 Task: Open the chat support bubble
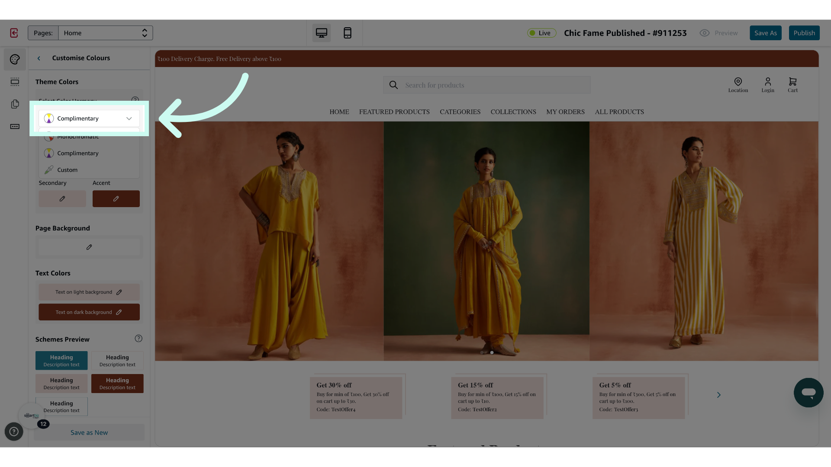pos(808,393)
